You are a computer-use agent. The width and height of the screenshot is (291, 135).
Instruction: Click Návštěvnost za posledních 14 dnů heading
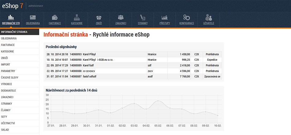pyautogui.click(x=72, y=91)
